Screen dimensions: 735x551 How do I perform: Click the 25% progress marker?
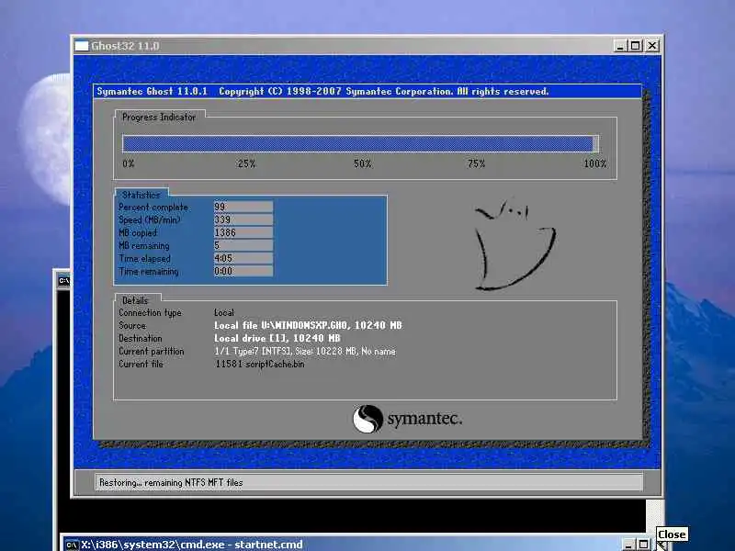tap(246, 163)
